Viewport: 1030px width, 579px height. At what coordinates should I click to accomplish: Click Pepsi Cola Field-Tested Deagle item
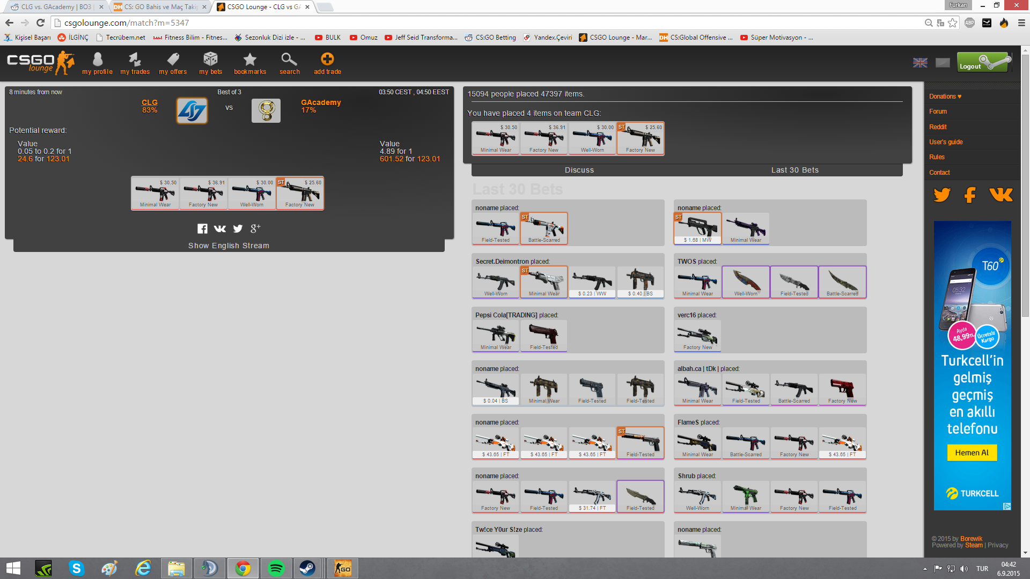click(544, 336)
